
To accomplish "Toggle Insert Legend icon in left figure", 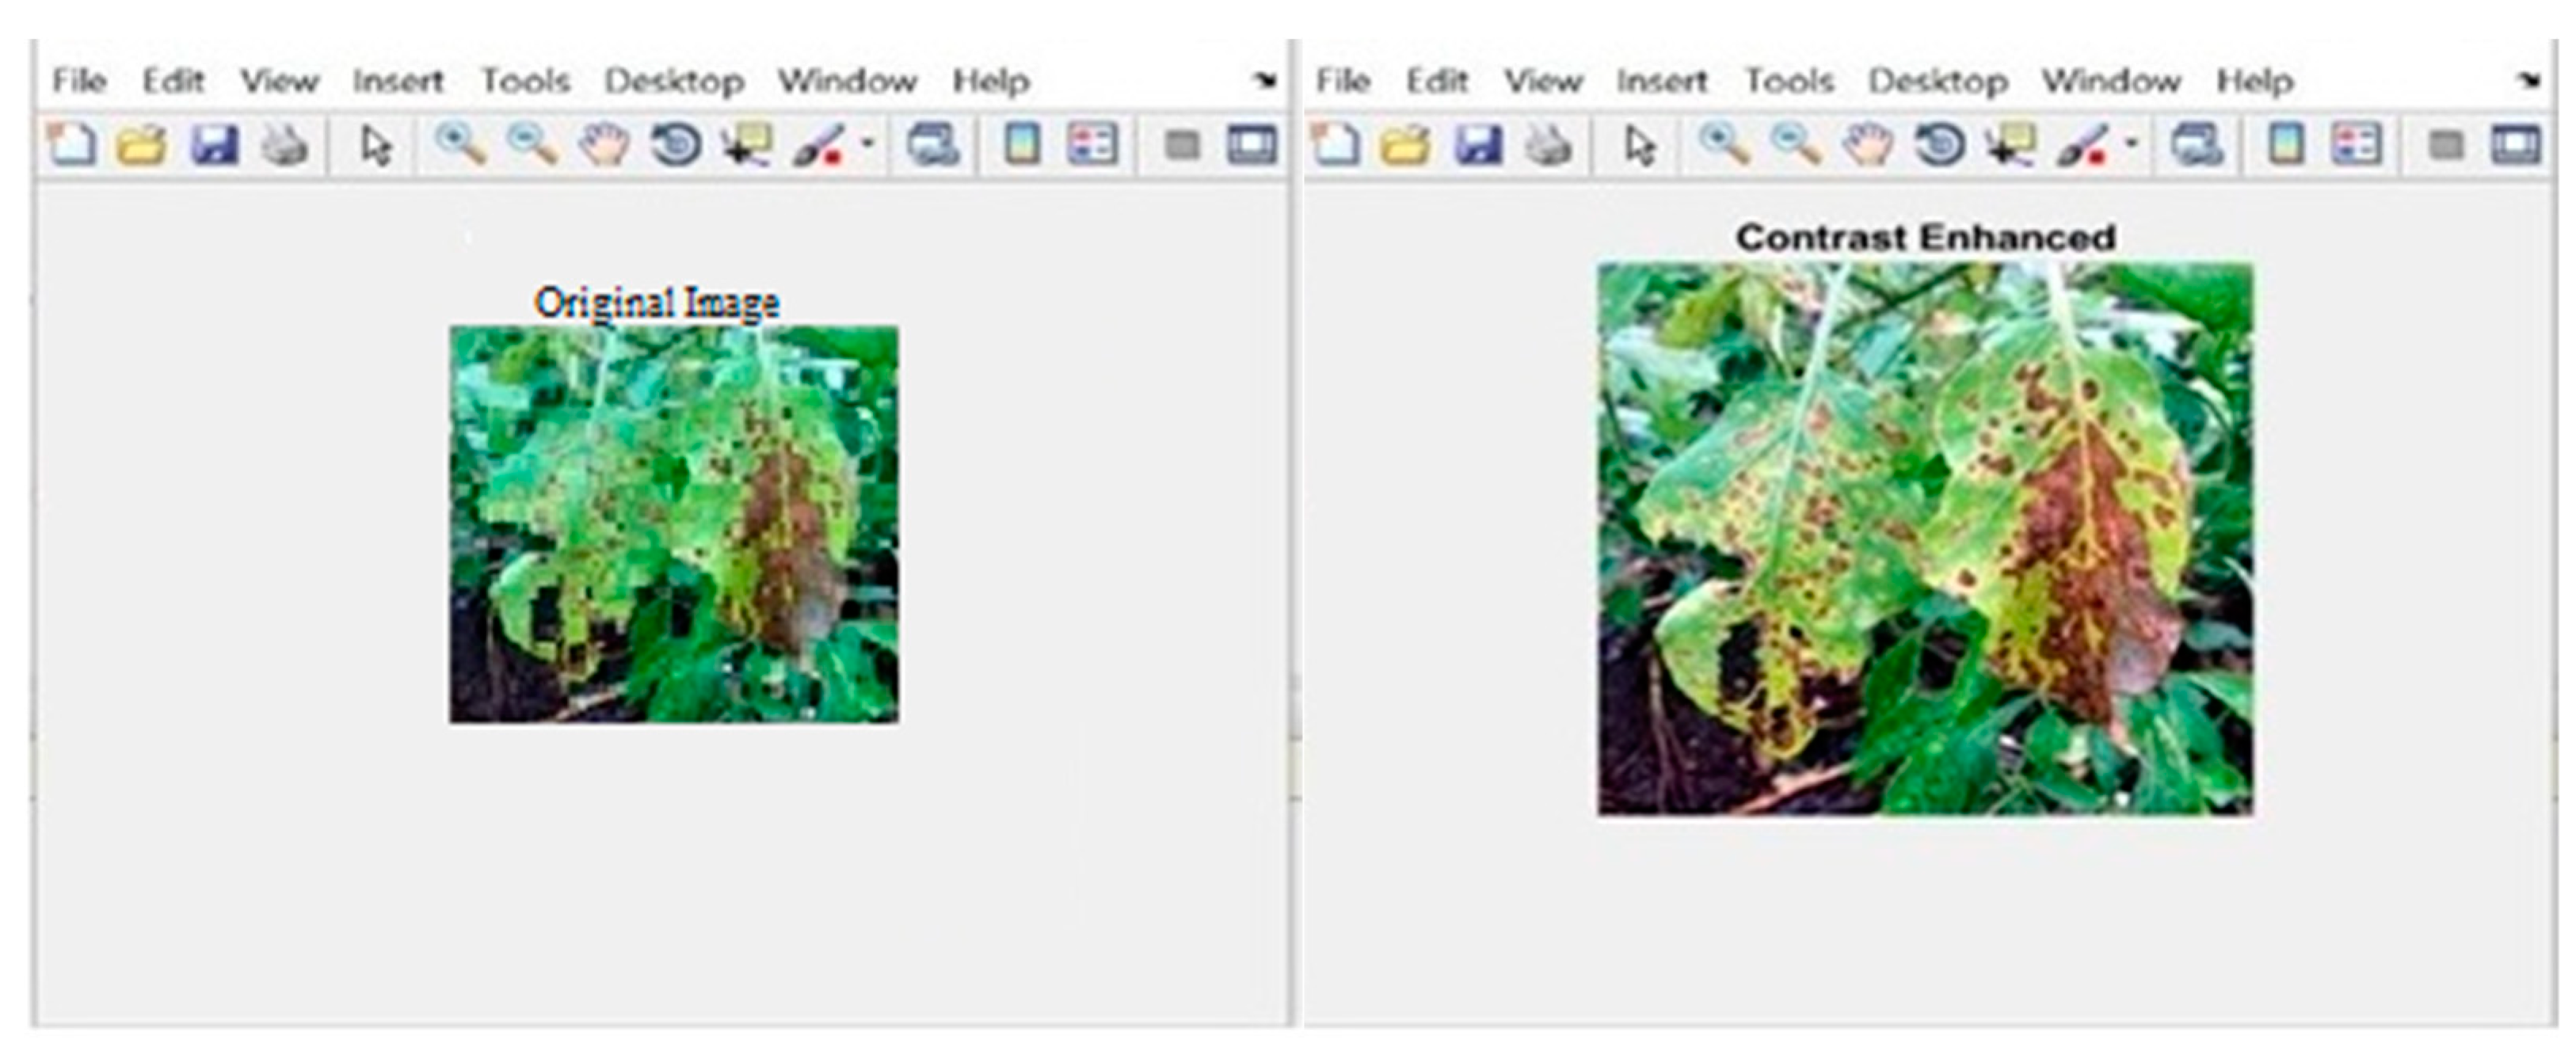I will (x=1092, y=146).
